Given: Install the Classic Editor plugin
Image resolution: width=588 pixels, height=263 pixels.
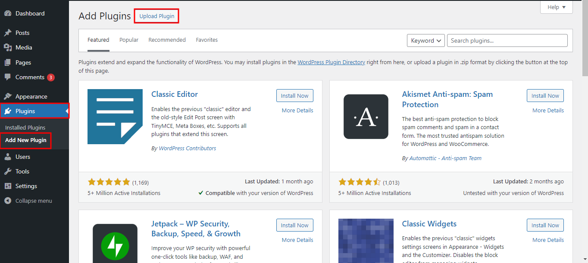Looking at the screenshot, I should pos(294,96).
